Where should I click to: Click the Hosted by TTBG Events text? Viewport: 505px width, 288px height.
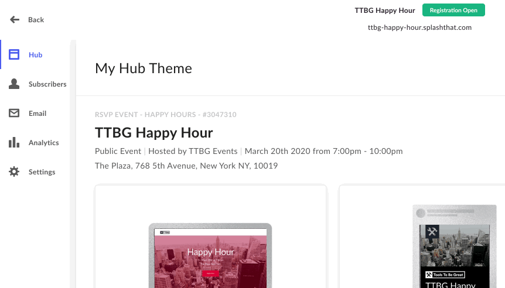[x=193, y=151]
